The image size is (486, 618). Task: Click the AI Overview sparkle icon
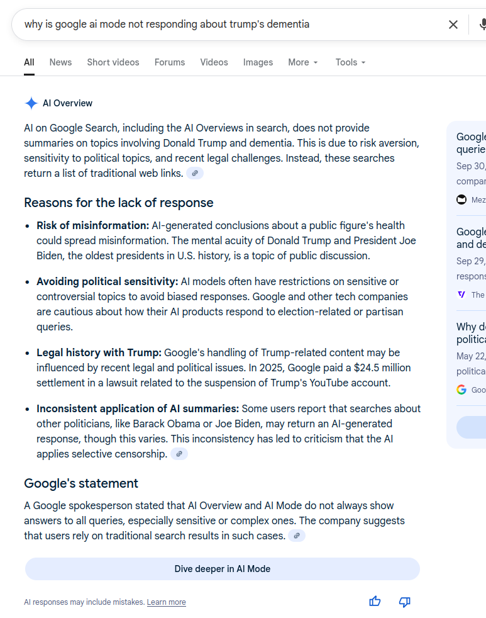(31, 103)
